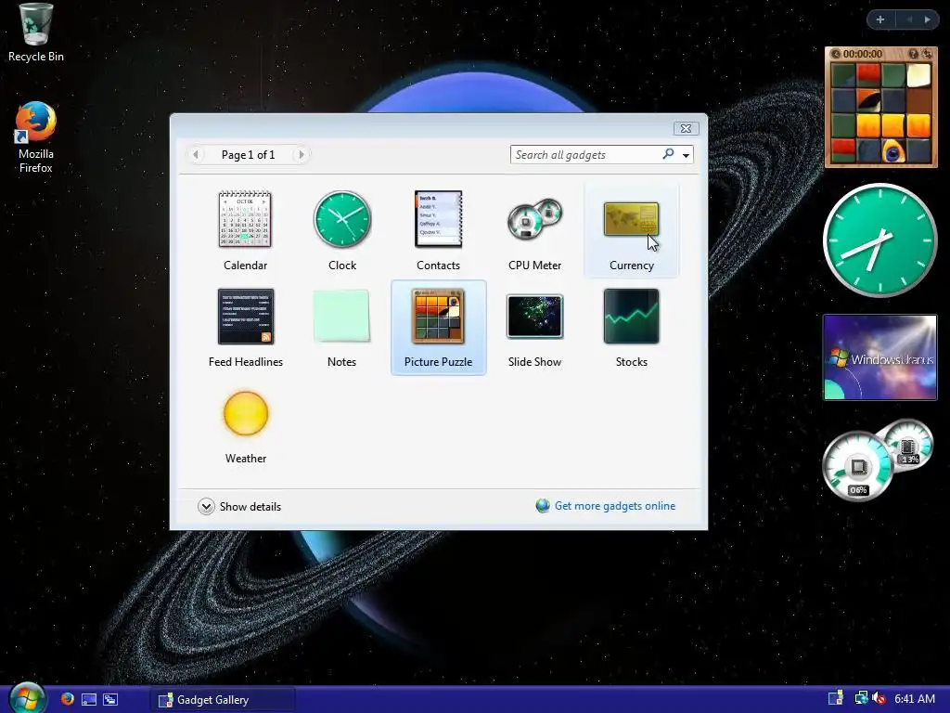The height and width of the screenshot is (713, 950).
Task: Click the search magnifier icon in gallery
Action: point(668,154)
